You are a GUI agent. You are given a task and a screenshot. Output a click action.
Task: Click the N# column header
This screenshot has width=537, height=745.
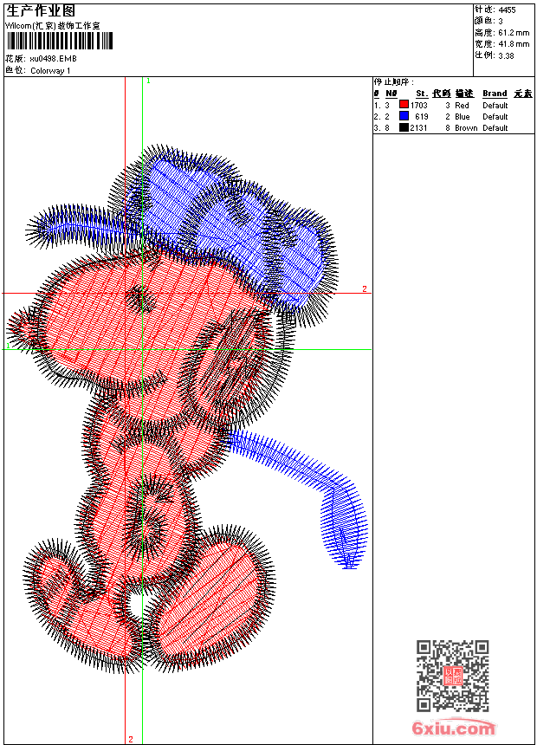[391, 94]
